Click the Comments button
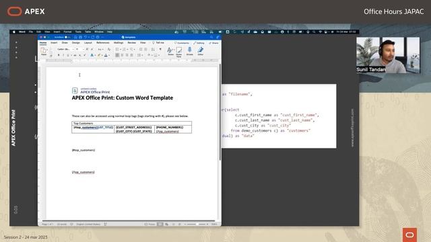 182,43
